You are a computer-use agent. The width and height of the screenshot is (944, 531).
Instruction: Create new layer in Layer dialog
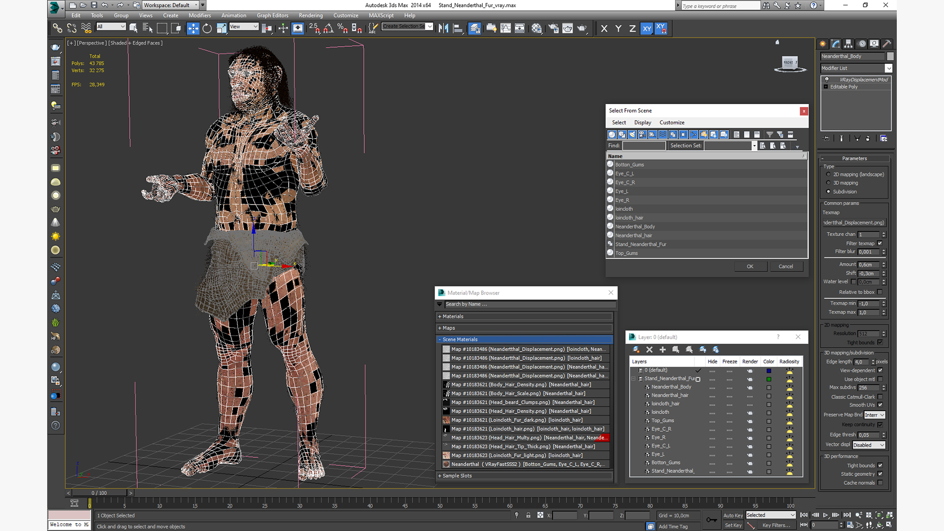click(x=636, y=350)
